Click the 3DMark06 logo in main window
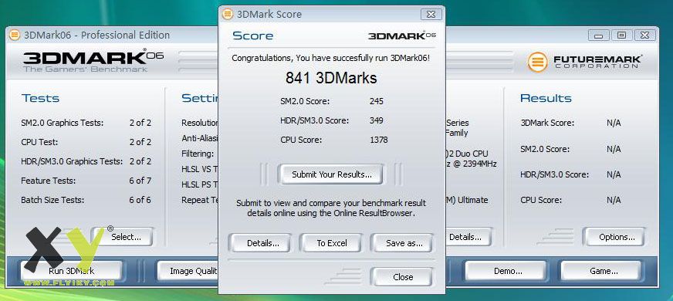This screenshot has height=301, width=673. [x=93, y=60]
